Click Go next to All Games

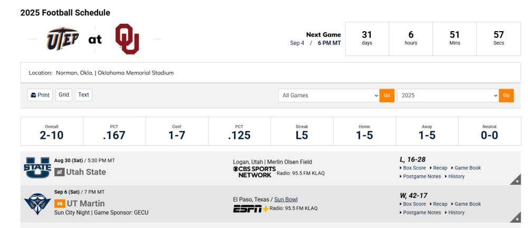387,96
